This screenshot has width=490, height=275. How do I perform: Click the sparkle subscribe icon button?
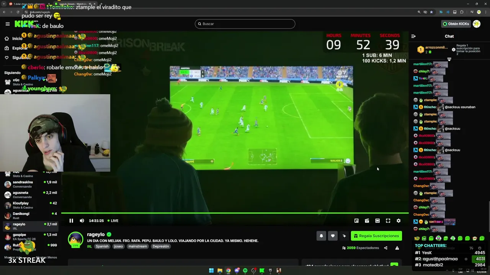(x=344, y=236)
